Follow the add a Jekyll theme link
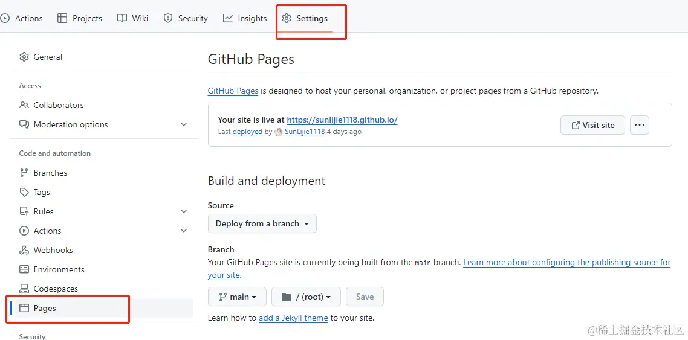688x340 pixels. tap(293, 318)
